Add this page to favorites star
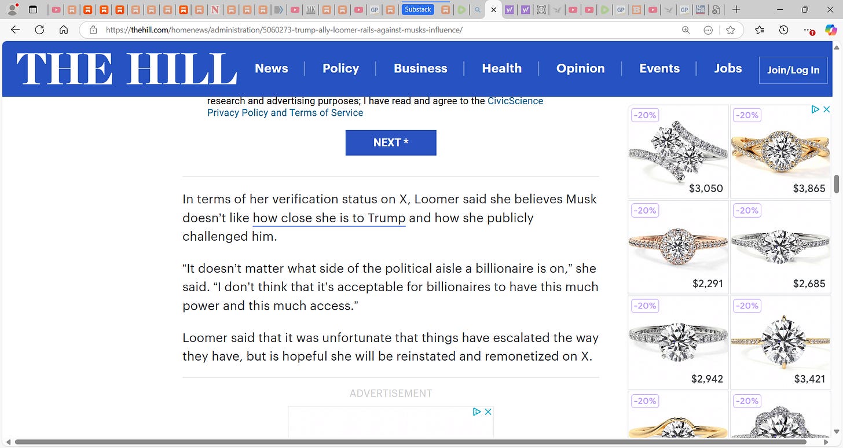Viewport: 843px width, 448px height. pos(731,30)
